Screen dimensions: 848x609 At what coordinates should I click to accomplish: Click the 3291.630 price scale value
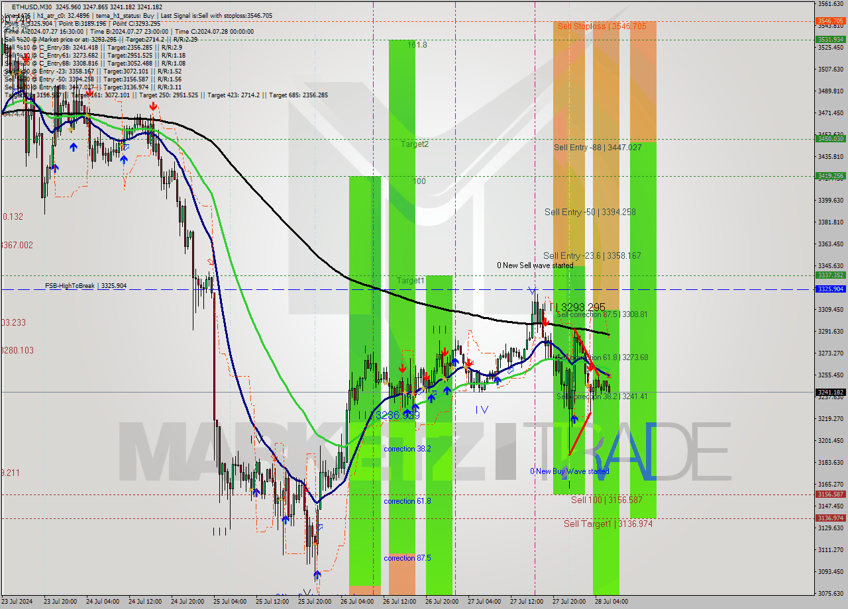click(830, 331)
